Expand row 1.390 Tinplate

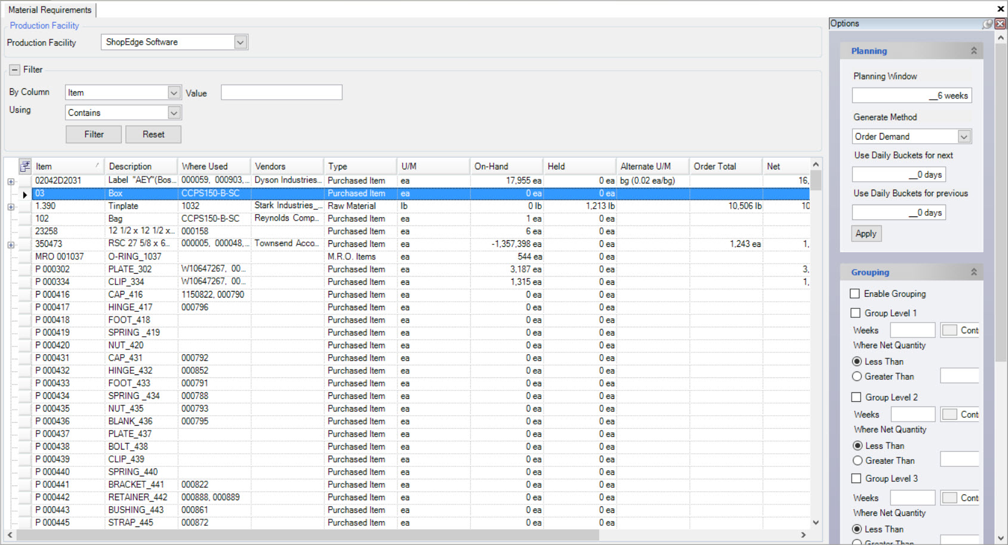(11, 207)
